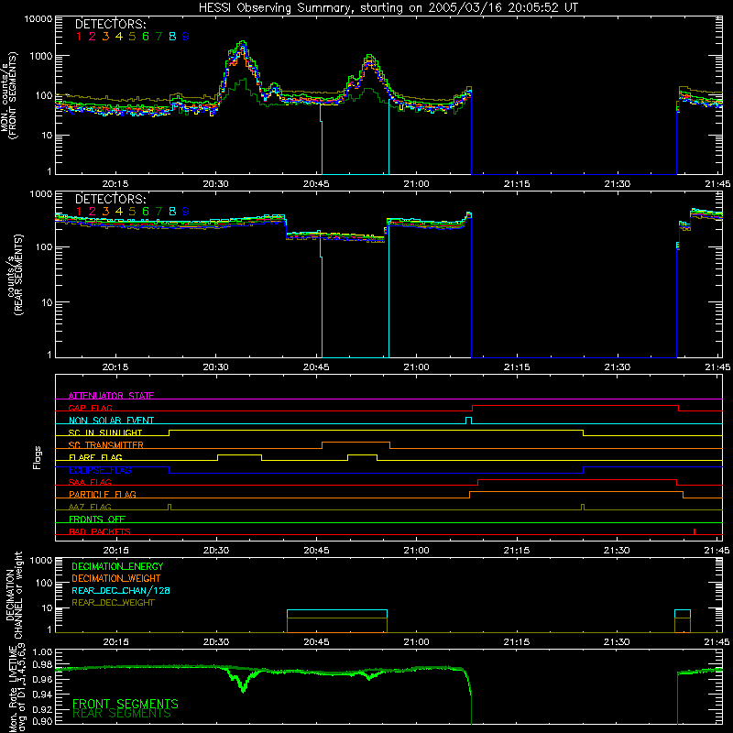Click the DECIMATION_ENERGY legend entry

click(x=117, y=566)
